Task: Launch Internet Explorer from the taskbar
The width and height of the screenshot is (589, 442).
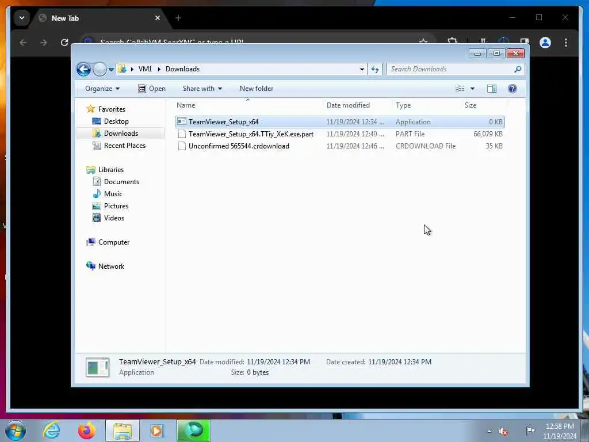Action: point(51,430)
